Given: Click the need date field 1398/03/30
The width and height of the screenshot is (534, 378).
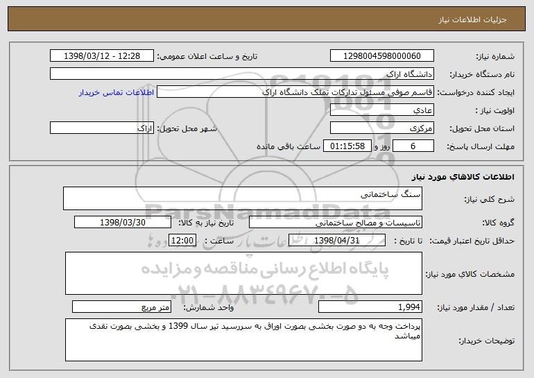Looking at the screenshot, I should pos(123,222).
